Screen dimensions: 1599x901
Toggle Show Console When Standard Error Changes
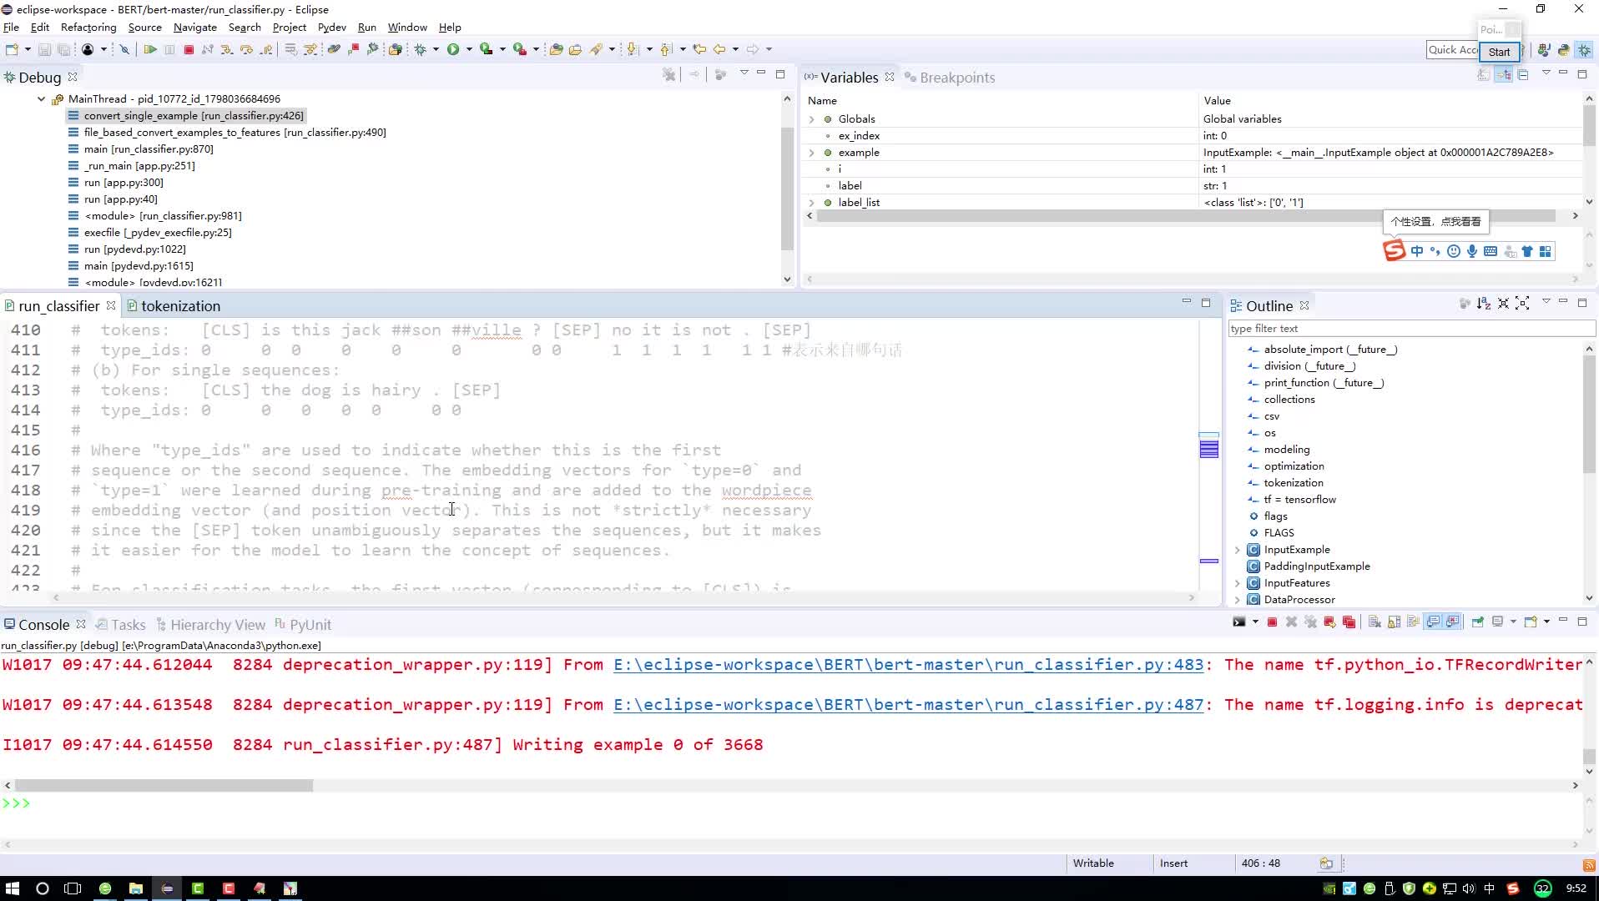tap(1453, 622)
